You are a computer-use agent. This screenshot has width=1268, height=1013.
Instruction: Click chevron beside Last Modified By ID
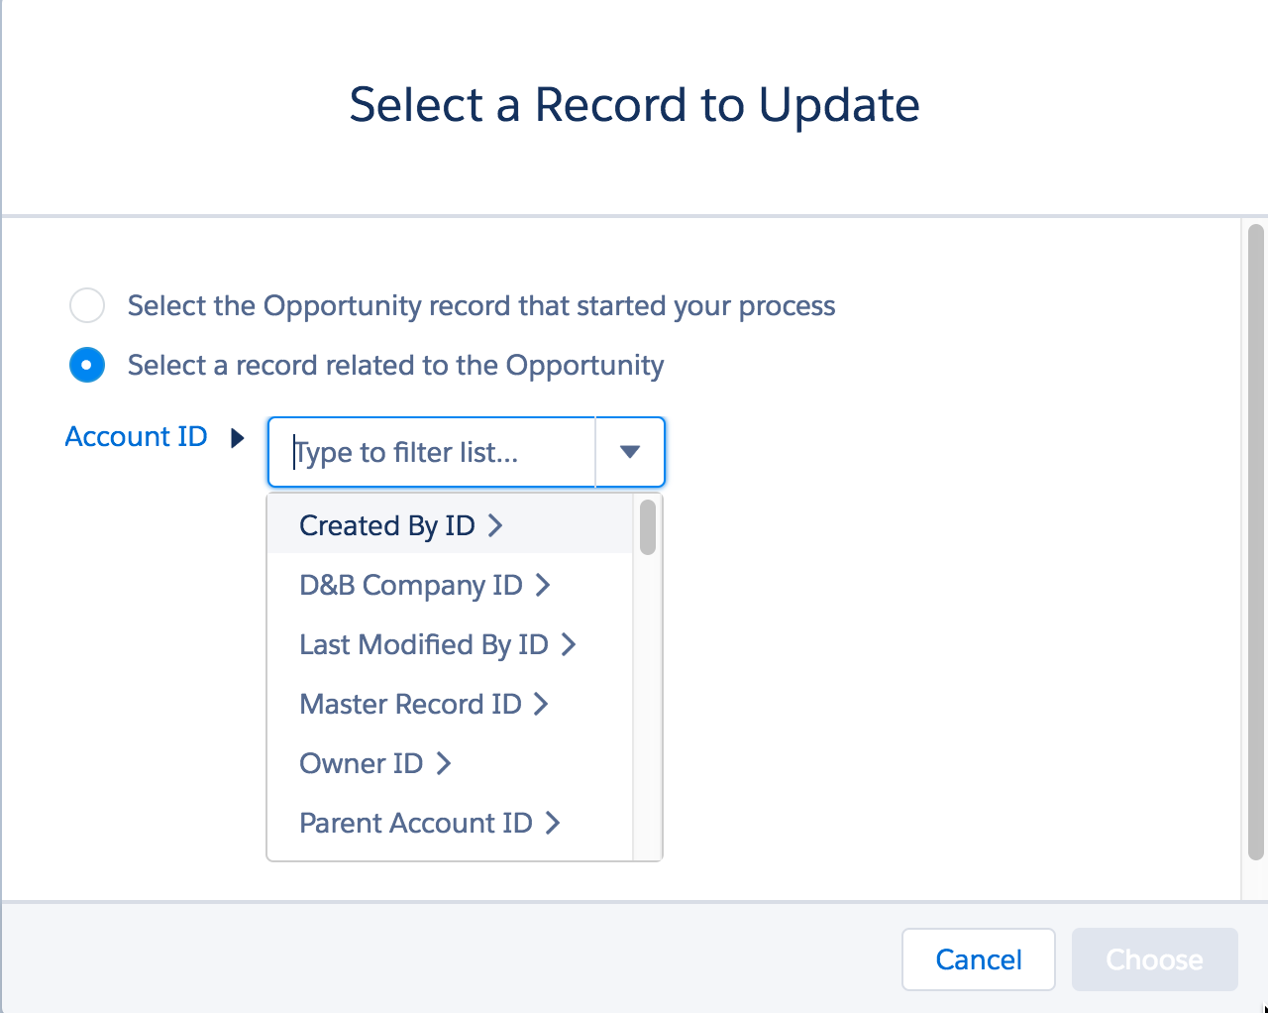coord(569,644)
